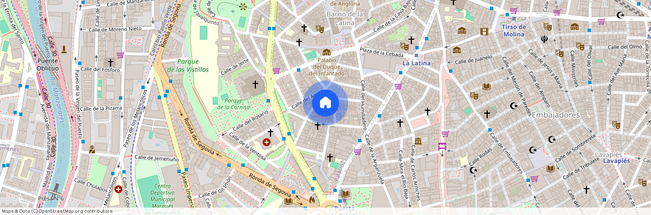Click the shopping cart near Calle del Humilladero
651x215 pixels.
[398, 86]
